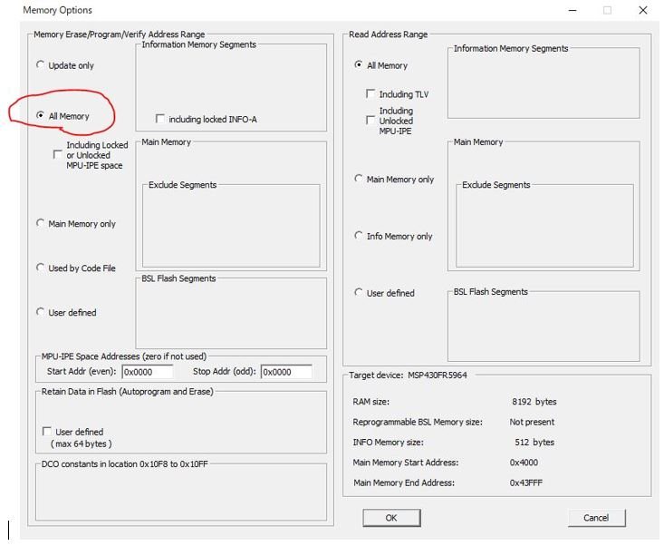The height and width of the screenshot is (546, 664).
Task: Enable Including Locked or Unlocked MPU-IPE space
Action: pos(58,155)
